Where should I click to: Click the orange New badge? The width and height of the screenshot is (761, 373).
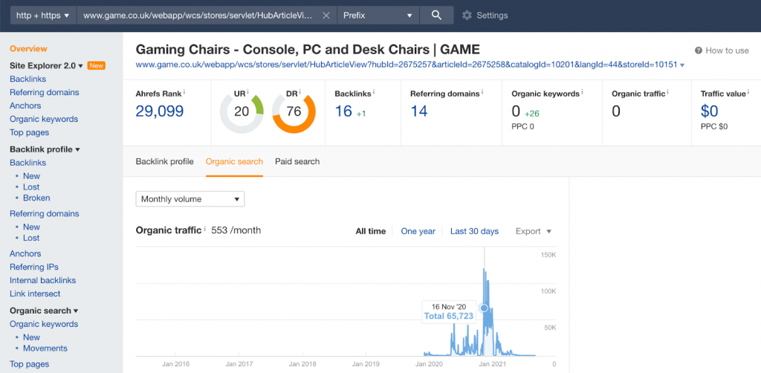point(96,65)
